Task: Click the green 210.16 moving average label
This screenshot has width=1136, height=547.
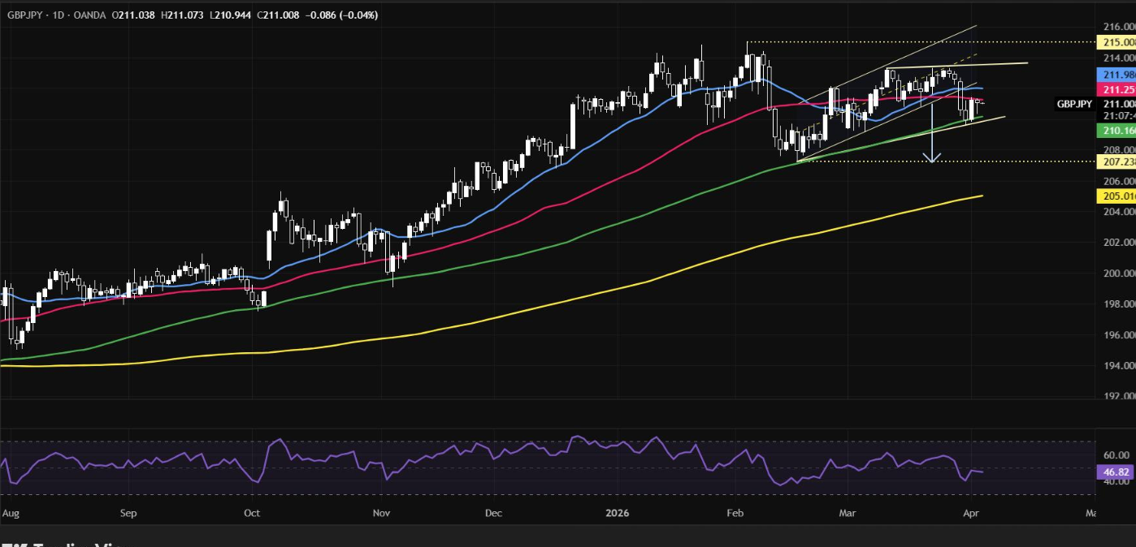Action: coord(1116,130)
